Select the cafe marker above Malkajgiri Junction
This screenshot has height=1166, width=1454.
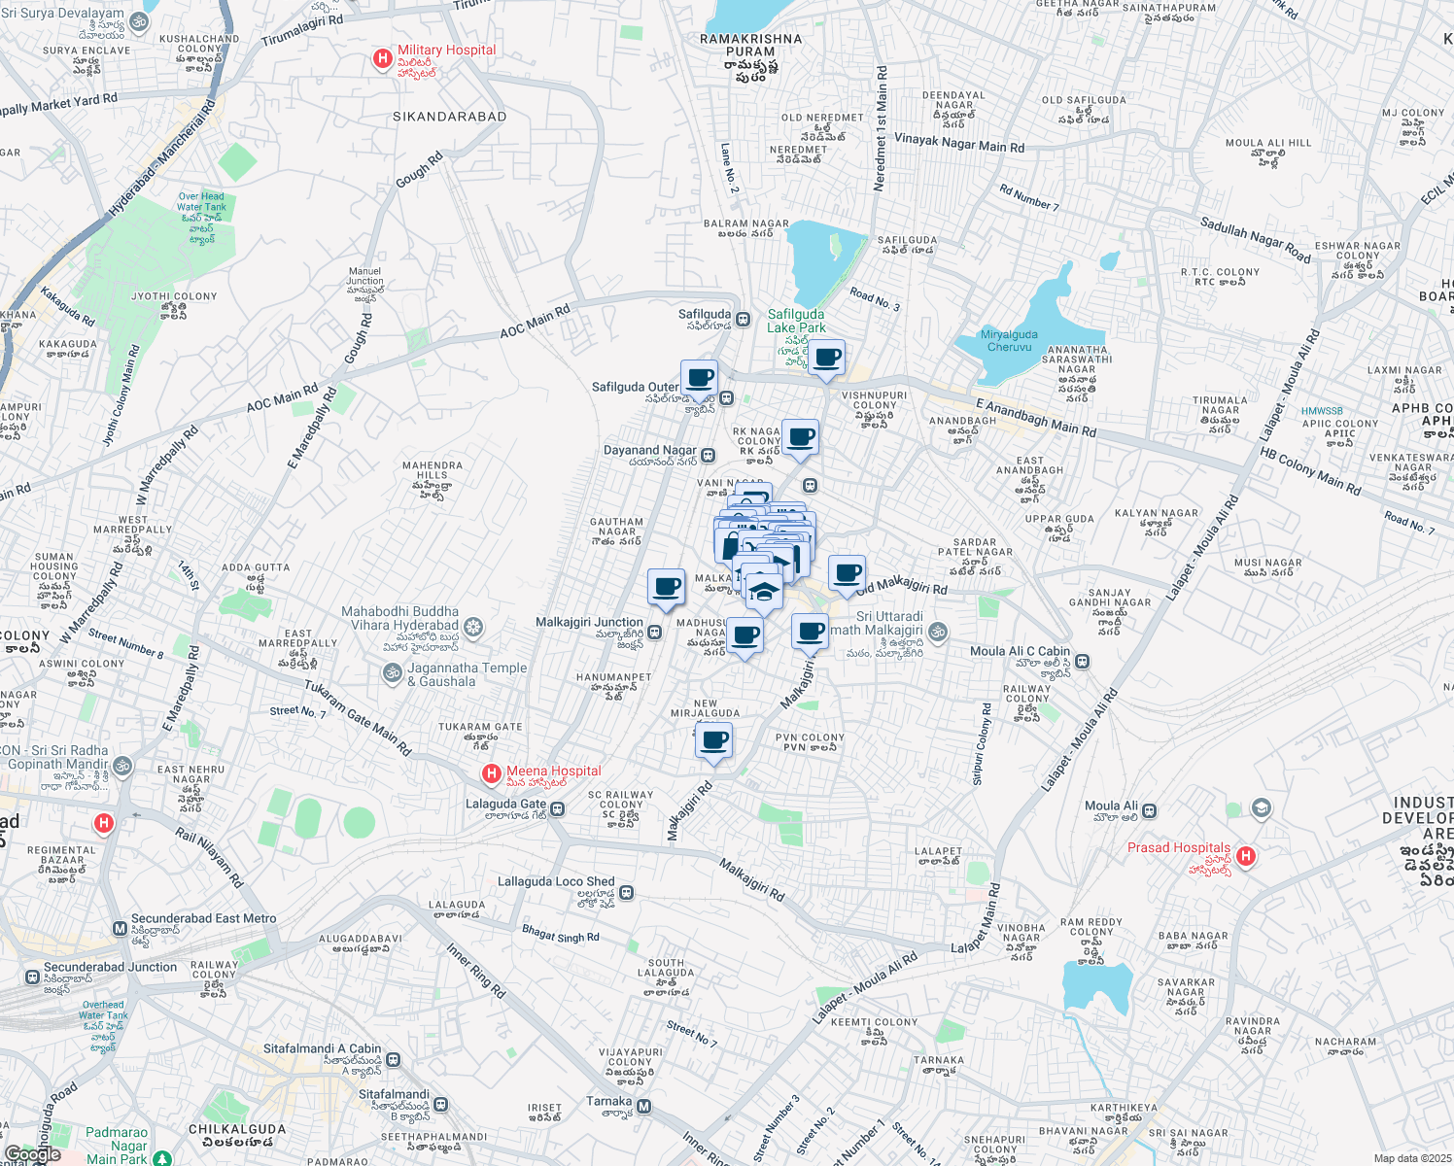click(667, 587)
